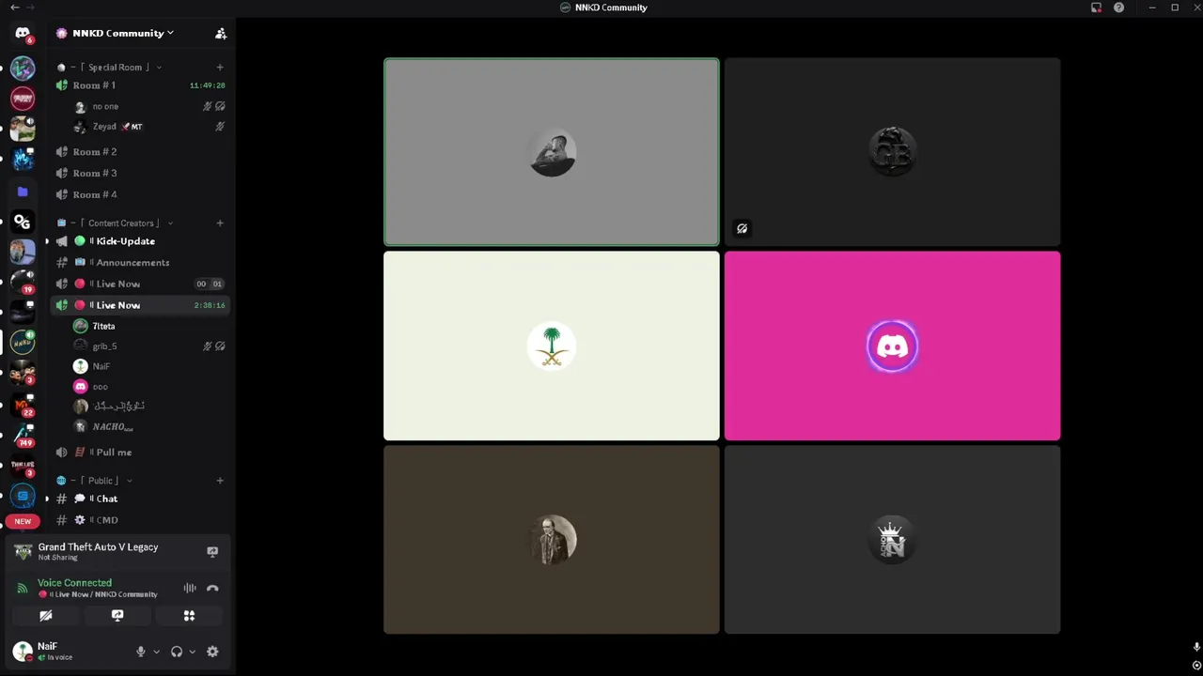
Task: Select user 7lteta in Live Now
Action: click(148, 327)
